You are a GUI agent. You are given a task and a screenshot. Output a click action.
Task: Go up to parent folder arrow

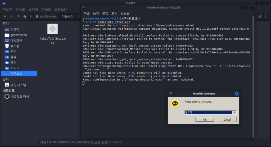click(18, 16)
